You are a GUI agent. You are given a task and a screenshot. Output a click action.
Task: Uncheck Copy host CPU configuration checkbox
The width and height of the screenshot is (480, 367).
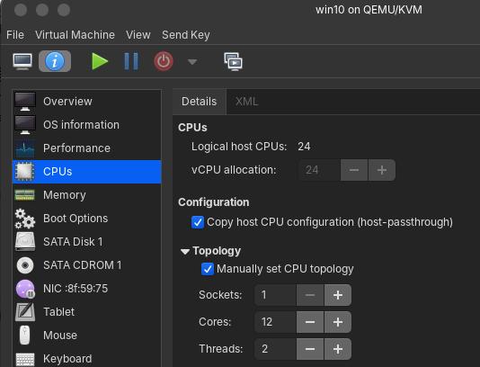coord(198,222)
